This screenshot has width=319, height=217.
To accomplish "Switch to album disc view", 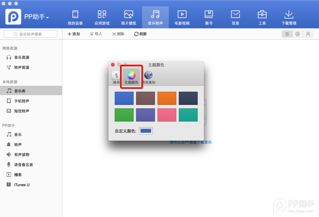I will (x=297, y=34).
